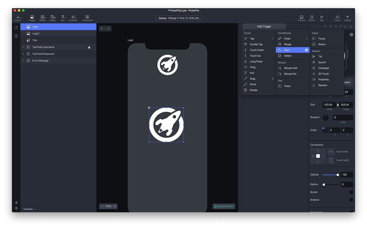Choose the Pinch trigger
This screenshot has height=228, width=367.
pyautogui.click(x=258, y=85)
